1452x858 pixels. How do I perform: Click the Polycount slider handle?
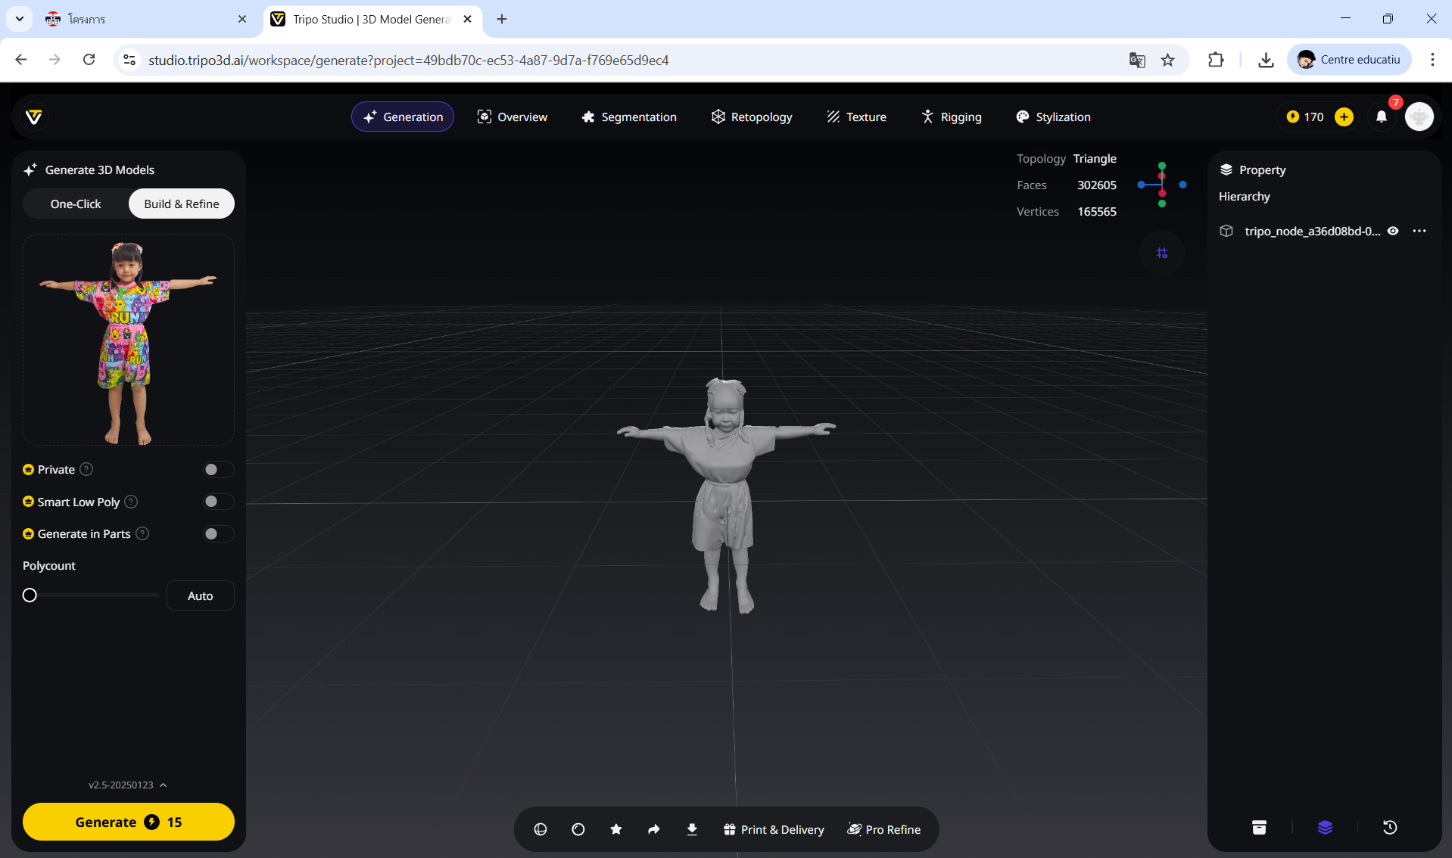pos(30,595)
